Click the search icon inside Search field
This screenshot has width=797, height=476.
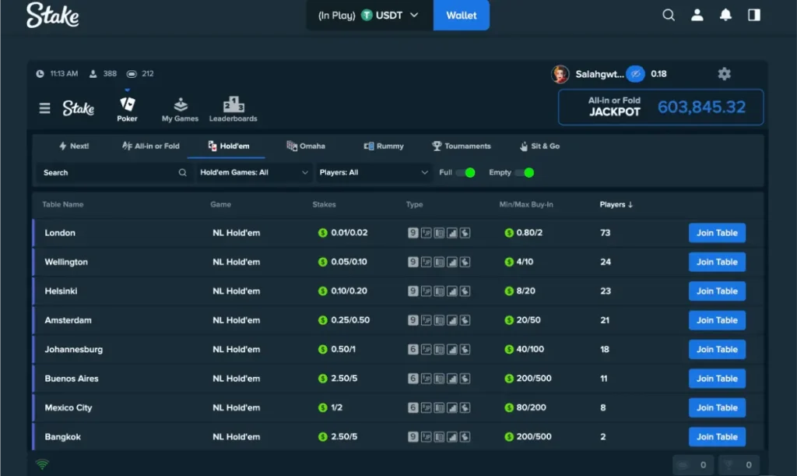(x=182, y=172)
